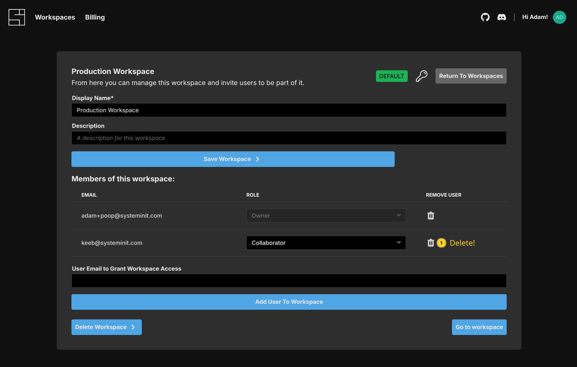Focus the Display Name input field
Image resolution: width=577 pixels, height=367 pixels.
pos(289,110)
